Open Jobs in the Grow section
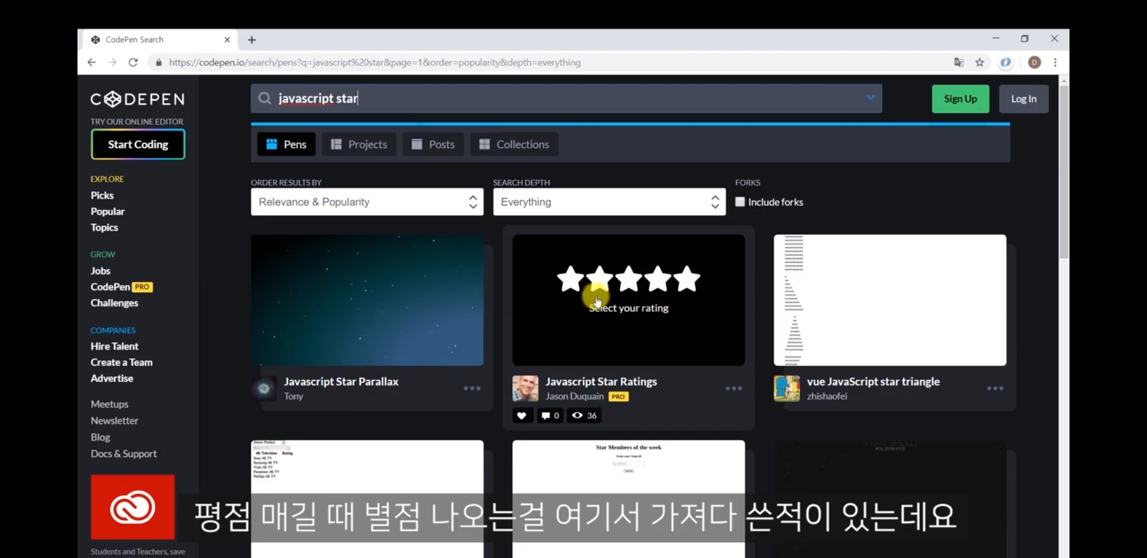 point(100,271)
